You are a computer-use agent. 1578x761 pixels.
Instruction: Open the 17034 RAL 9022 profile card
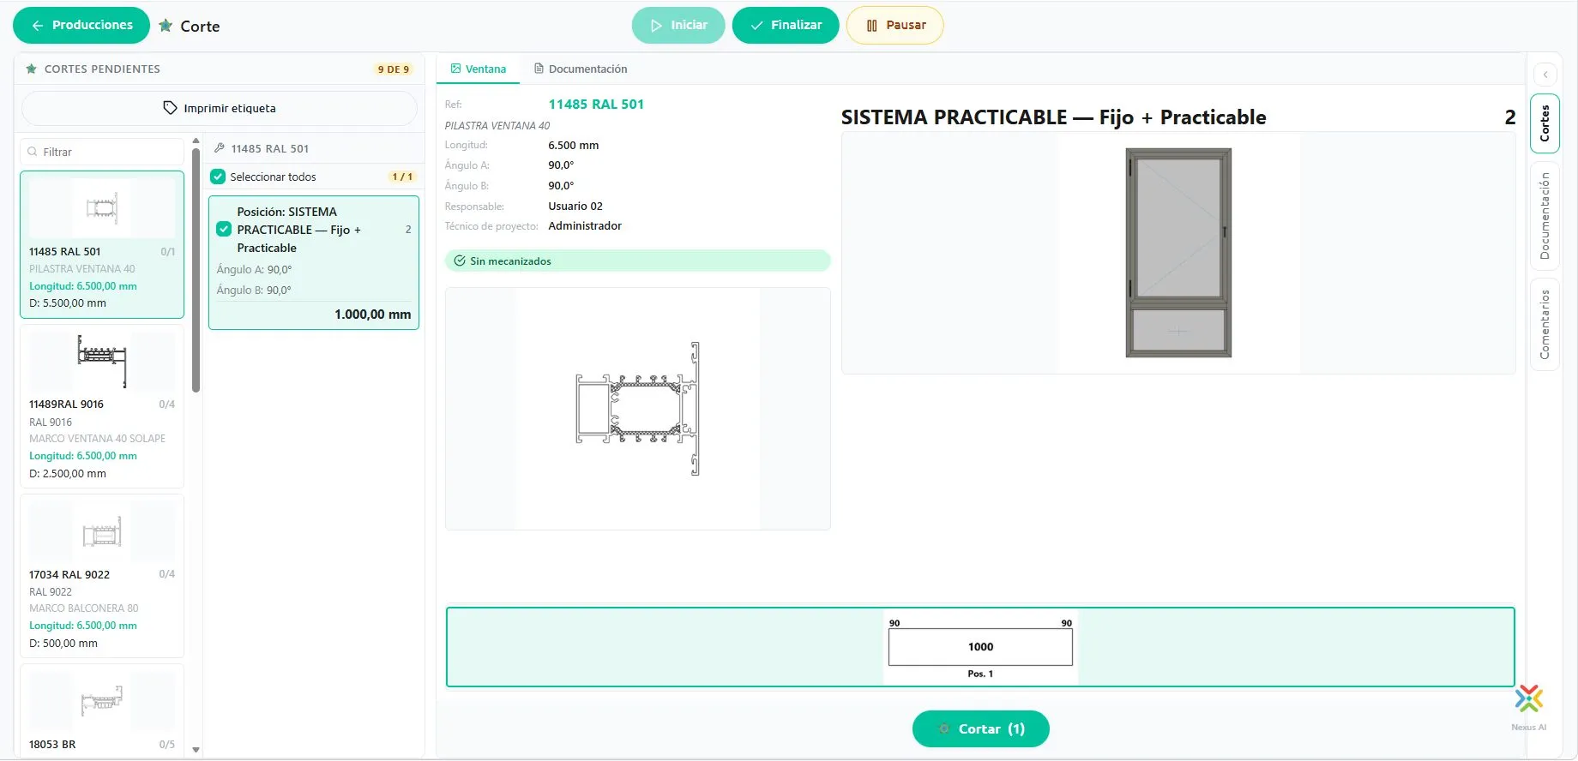click(x=102, y=576)
